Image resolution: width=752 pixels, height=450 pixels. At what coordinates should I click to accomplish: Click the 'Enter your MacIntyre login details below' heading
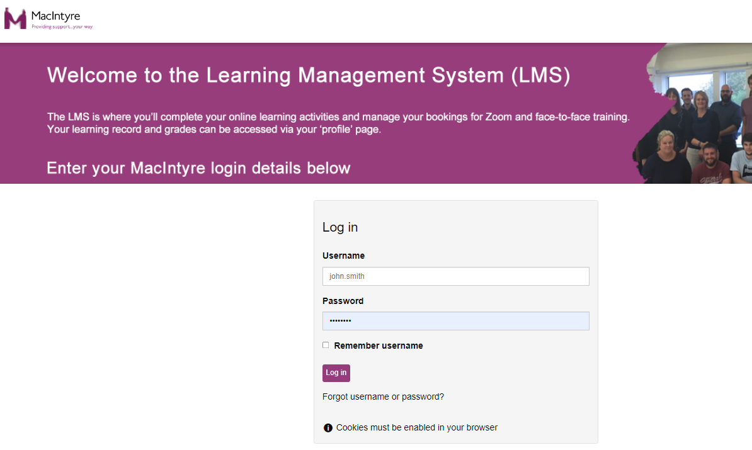(198, 168)
